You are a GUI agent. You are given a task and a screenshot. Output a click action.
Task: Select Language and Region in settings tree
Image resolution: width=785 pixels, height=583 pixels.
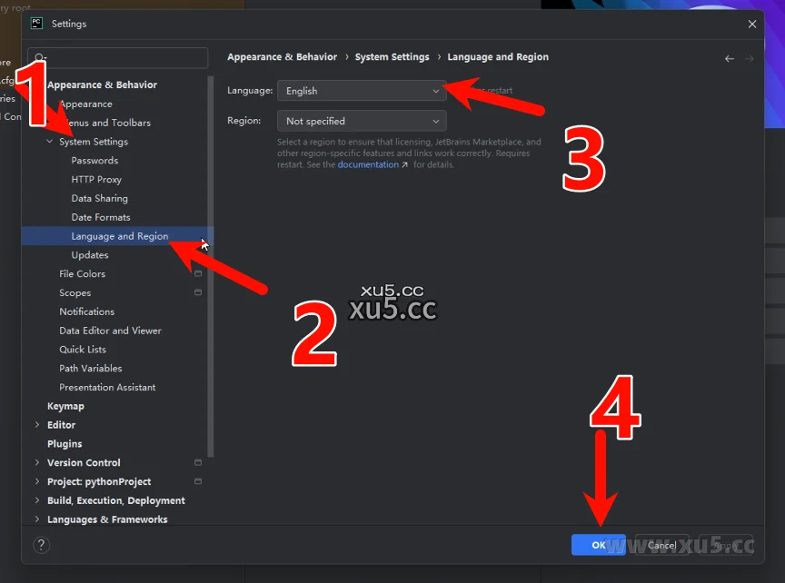(x=119, y=236)
